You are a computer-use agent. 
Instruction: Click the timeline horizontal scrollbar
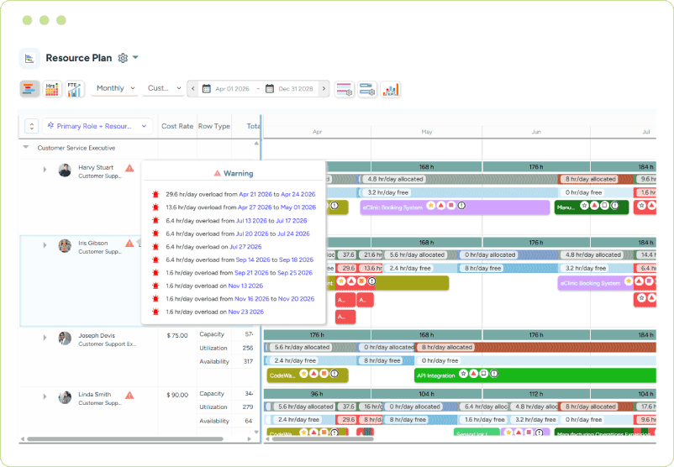click(322, 439)
